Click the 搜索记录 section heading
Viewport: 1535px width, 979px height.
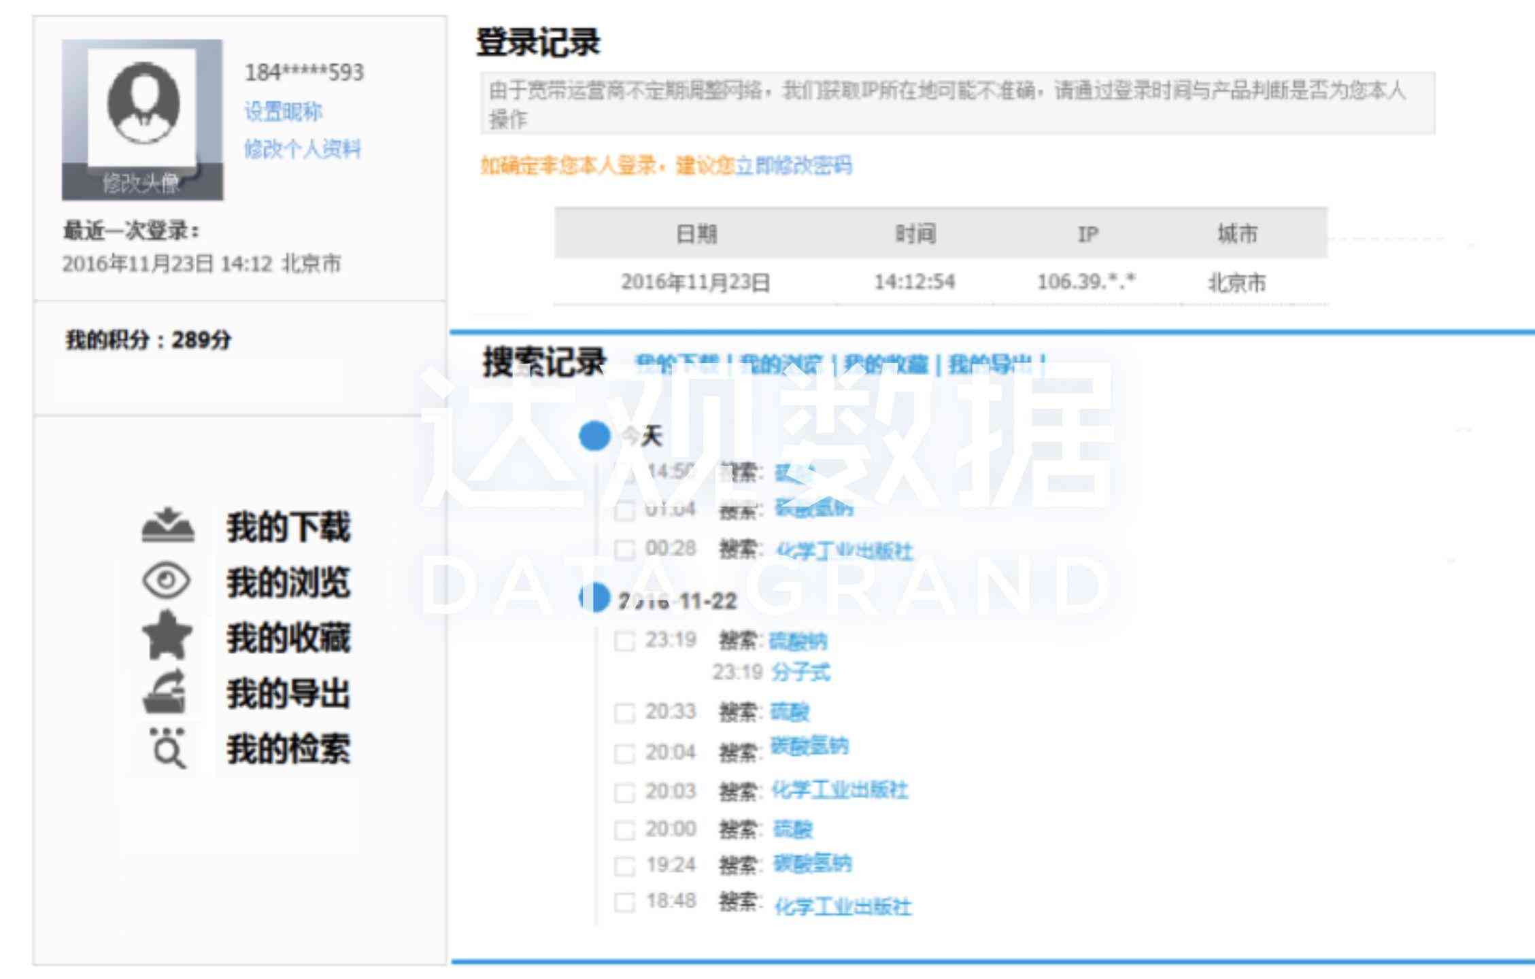(544, 362)
